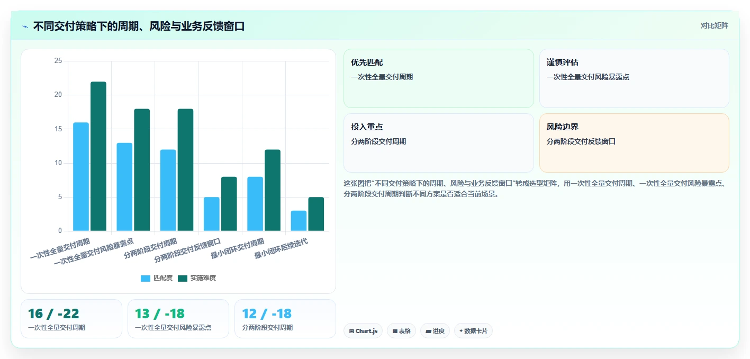This screenshot has height=359, width=750.
Task: Click the green bar for 一次性全量交付风险暴露点
Action: click(x=142, y=170)
